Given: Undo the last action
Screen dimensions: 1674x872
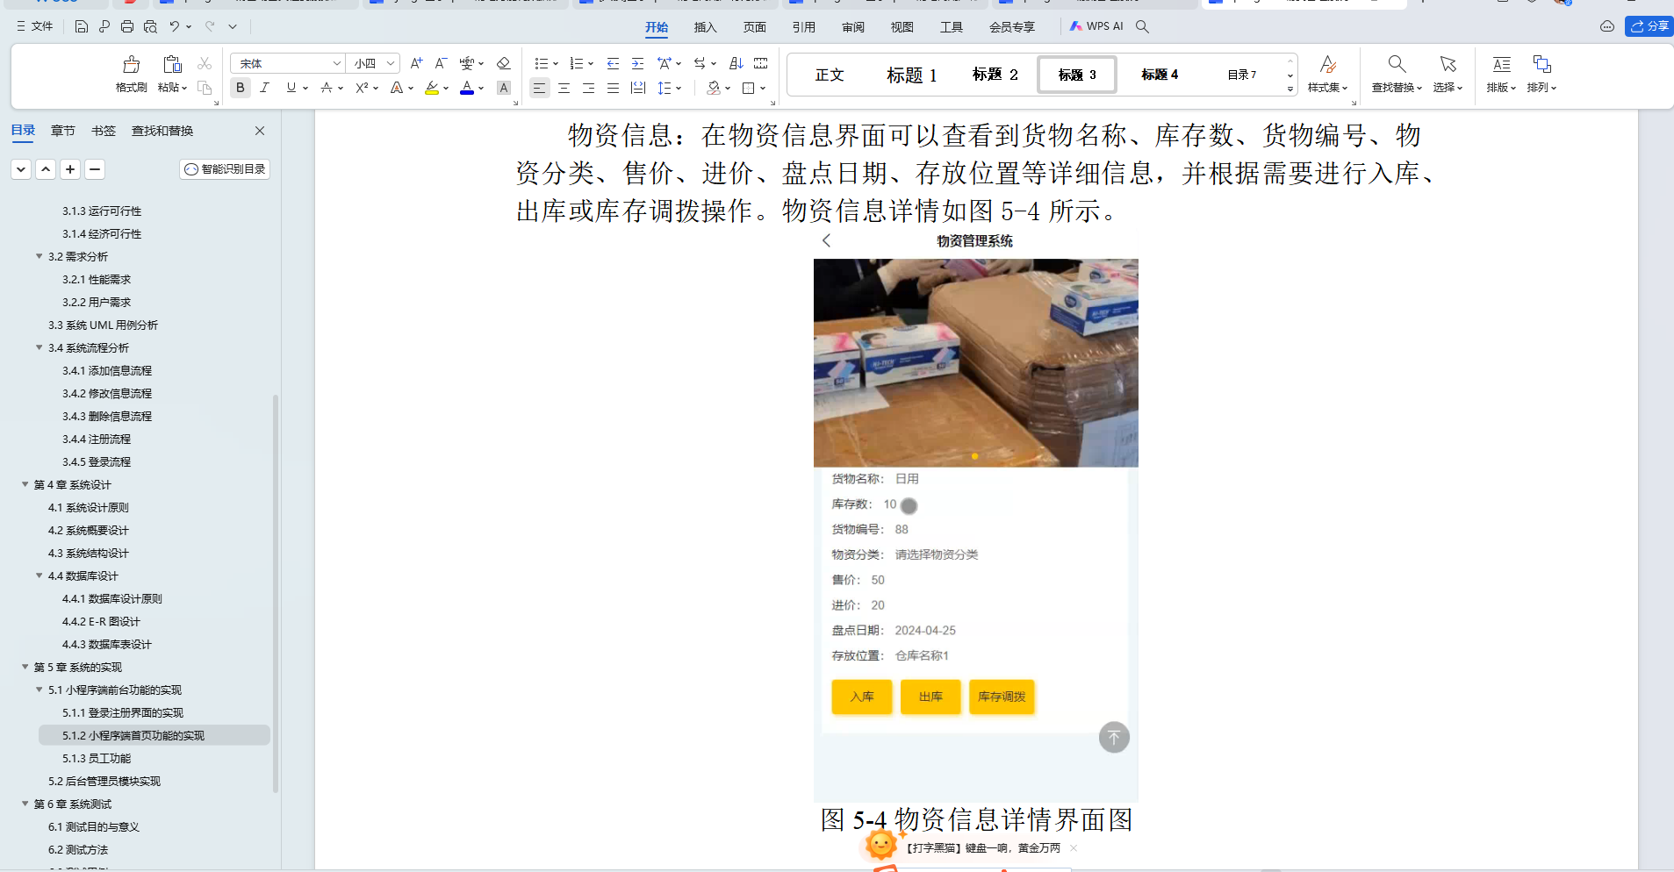Looking at the screenshot, I should [x=175, y=26].
